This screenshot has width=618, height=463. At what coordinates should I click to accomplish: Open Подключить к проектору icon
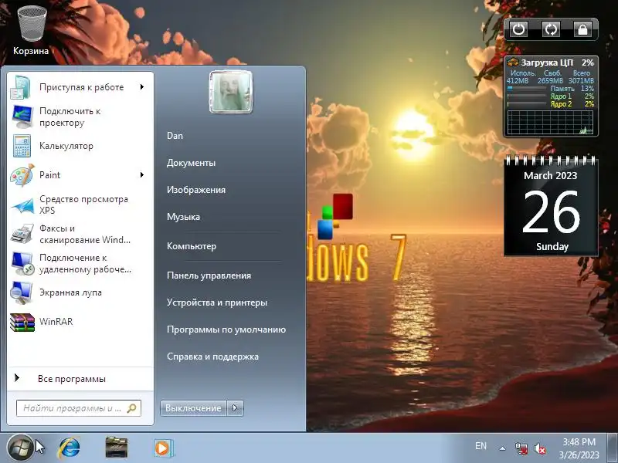coord(22,117)
